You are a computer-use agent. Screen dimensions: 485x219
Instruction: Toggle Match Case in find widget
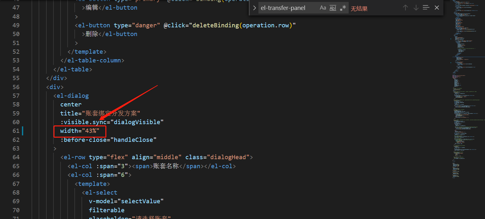(x=323, y=8)
